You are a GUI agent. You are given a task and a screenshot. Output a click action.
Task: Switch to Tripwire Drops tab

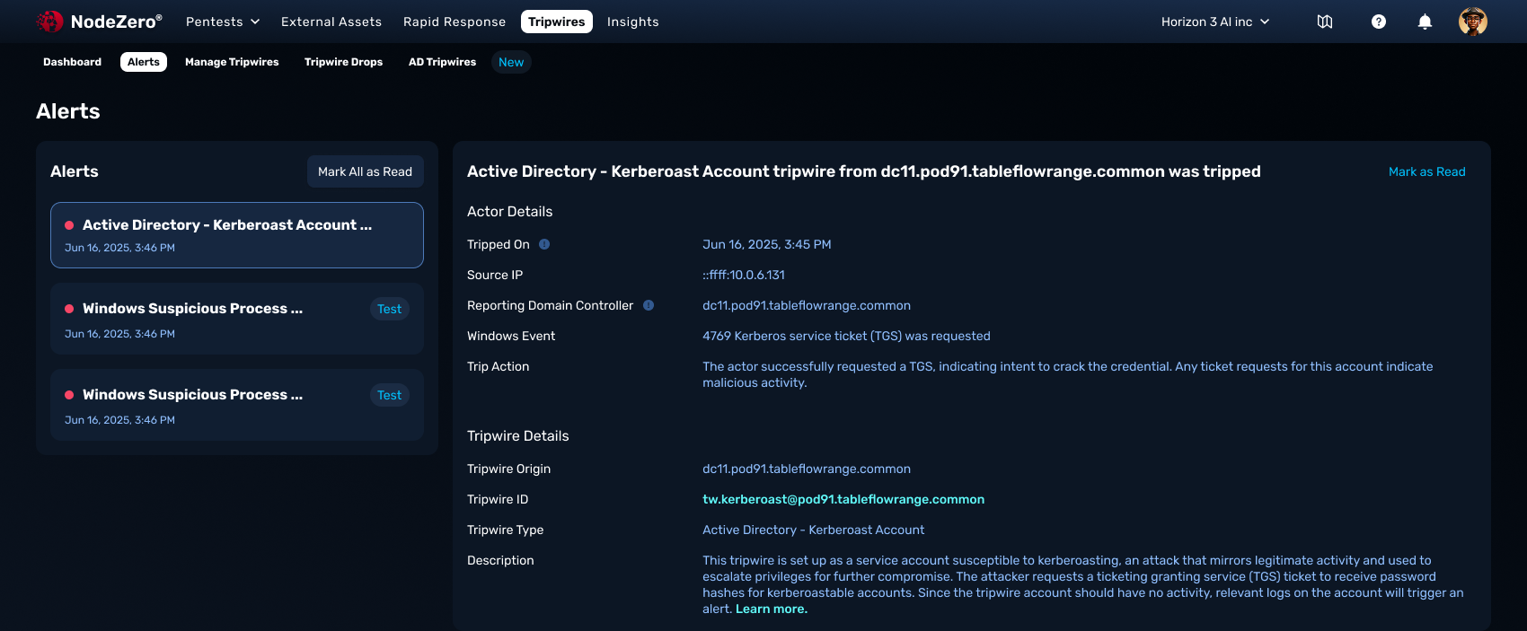pyautogui.click(x=343, y=62)
